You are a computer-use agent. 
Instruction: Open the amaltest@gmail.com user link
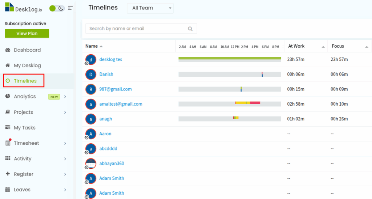coord(121,104)
